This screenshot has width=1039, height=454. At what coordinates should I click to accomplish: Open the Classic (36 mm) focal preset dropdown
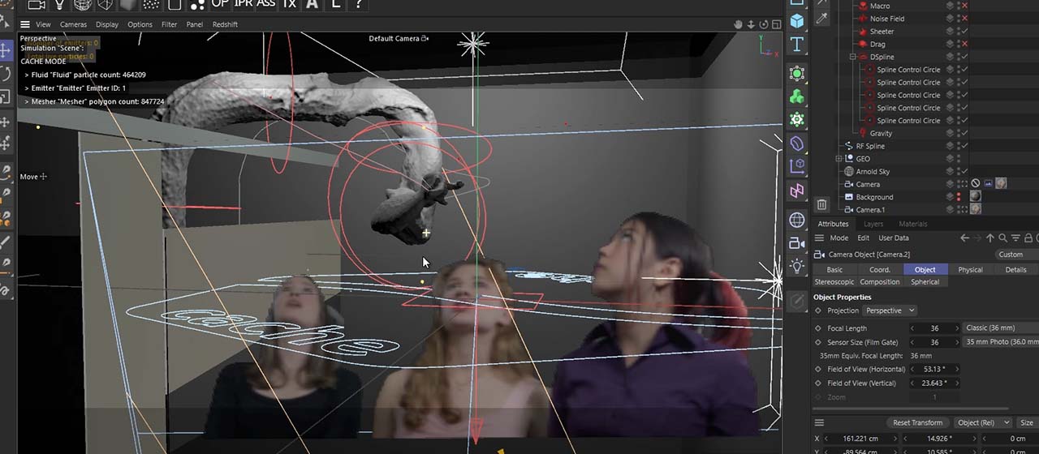pos(1002,328)
